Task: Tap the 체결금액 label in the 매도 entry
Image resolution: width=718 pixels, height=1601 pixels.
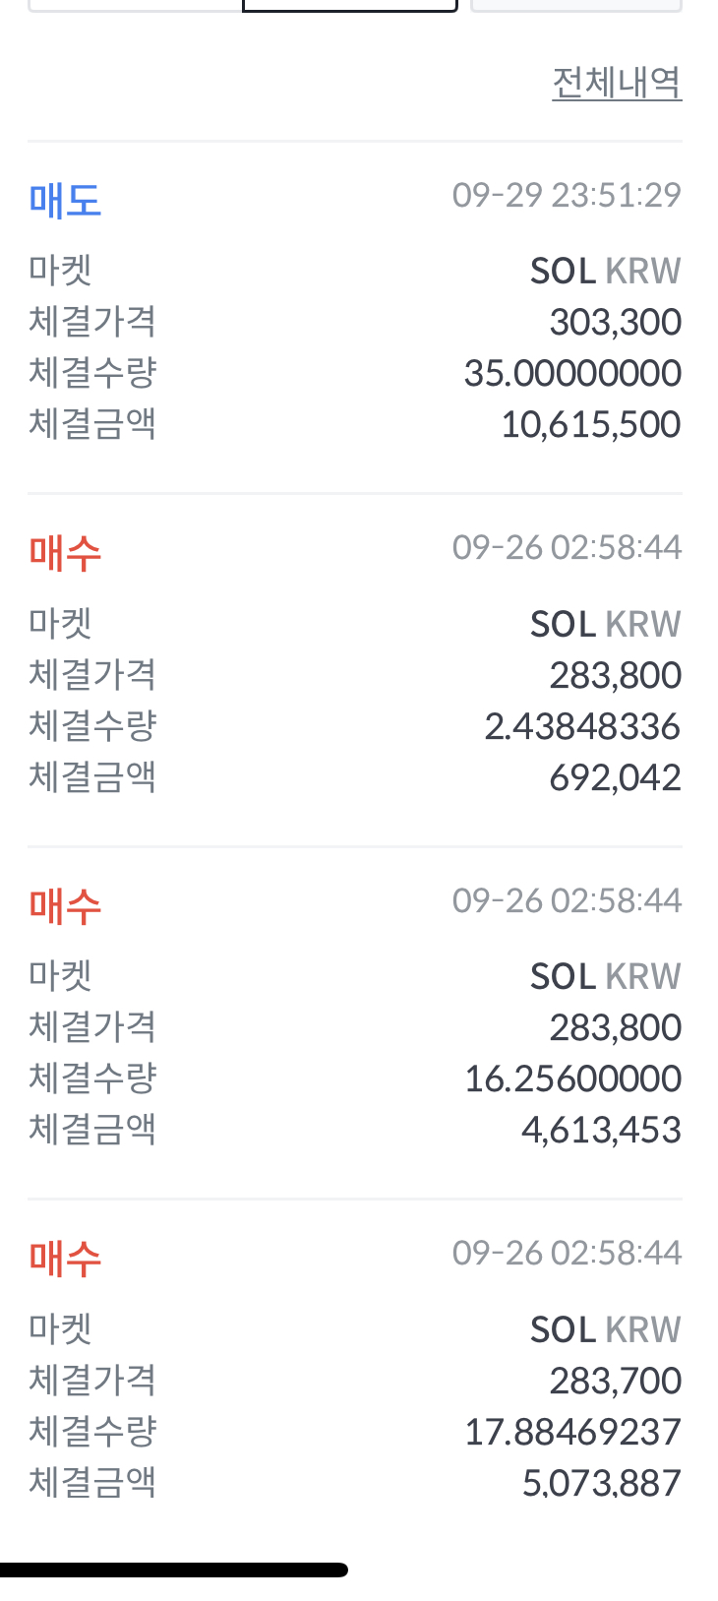Action: pos(92,424)
